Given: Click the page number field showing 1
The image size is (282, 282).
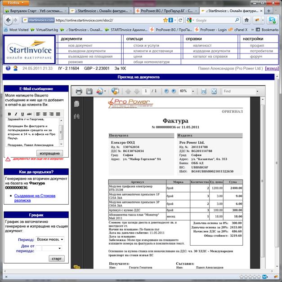Looking at the screenshot, I should [x=146, y=91].
